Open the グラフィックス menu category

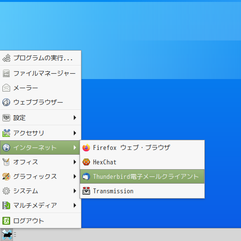click(x=40, y=176)
